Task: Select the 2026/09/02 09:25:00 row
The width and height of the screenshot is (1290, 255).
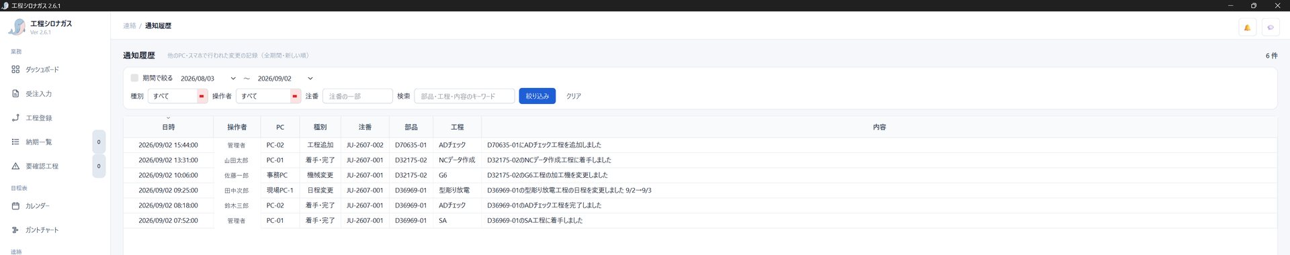Action: (700, 191)
